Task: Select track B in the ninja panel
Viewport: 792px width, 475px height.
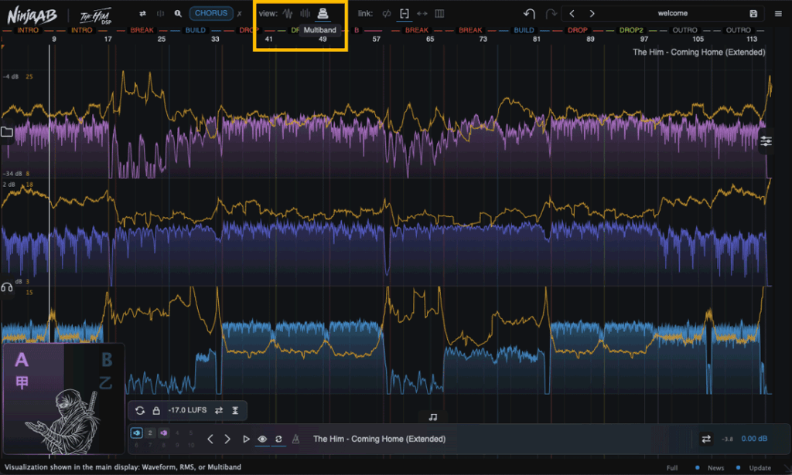Action: (x=107, y=360)
